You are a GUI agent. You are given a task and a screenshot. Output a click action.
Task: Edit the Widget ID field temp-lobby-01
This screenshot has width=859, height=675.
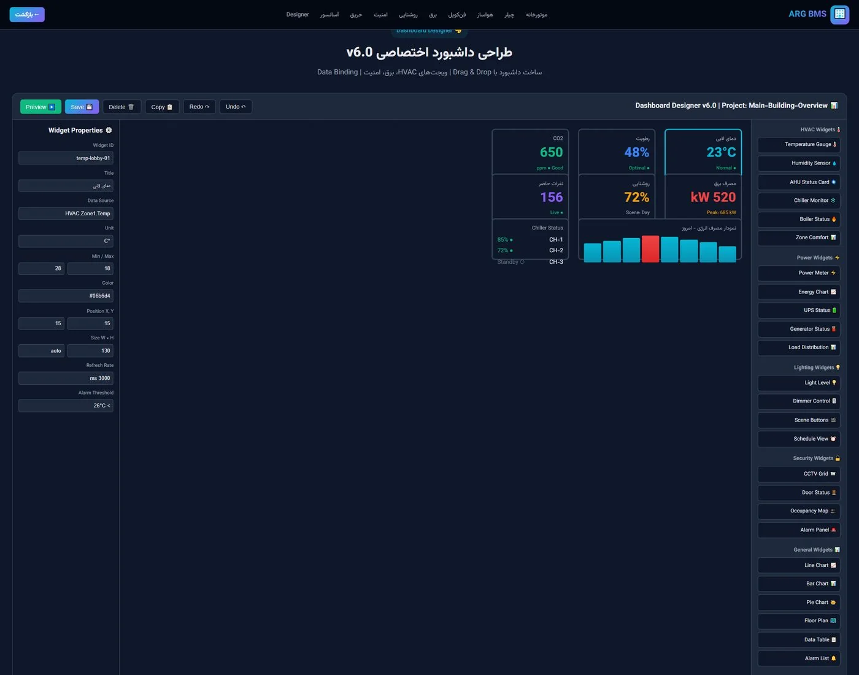click(66, 158)
